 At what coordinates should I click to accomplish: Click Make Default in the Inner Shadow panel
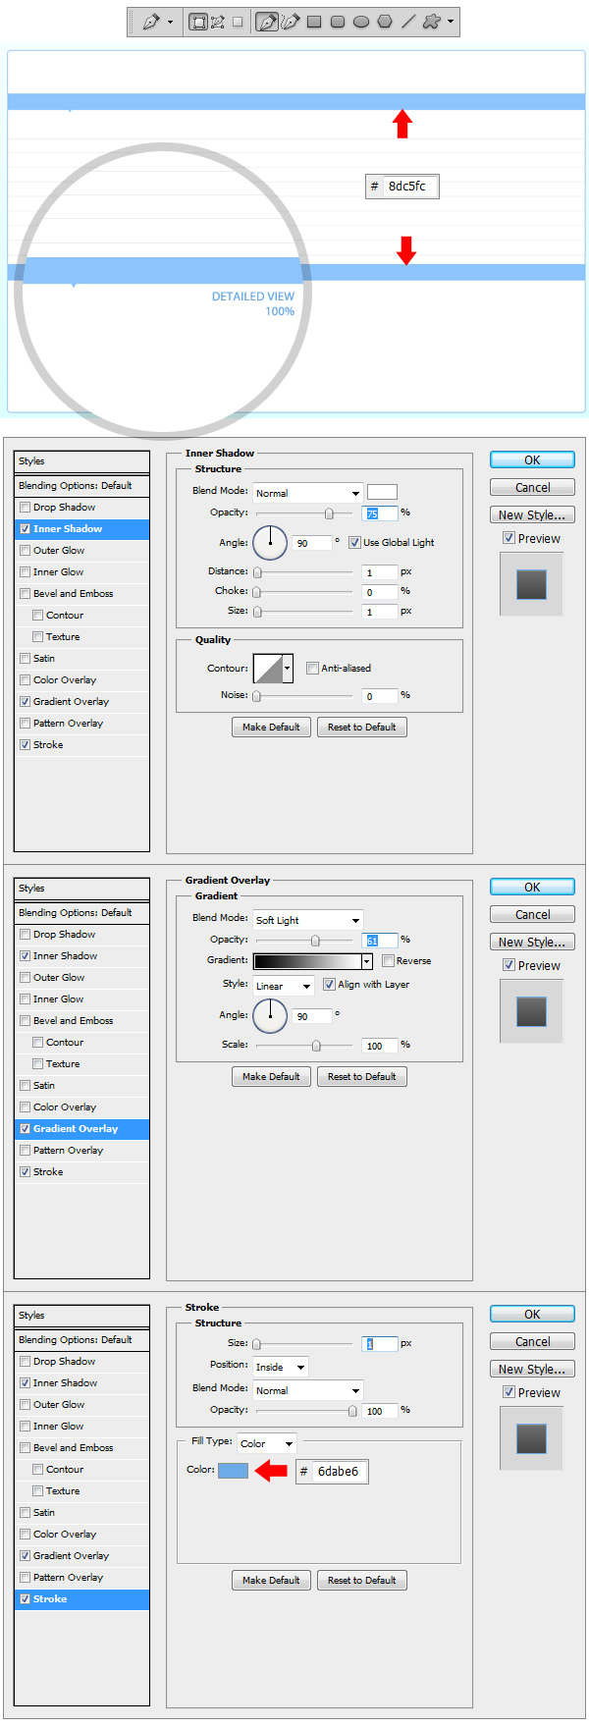pos(271,728)
